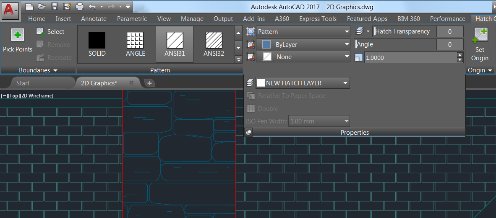This screenshot has width=496, height=218.
Task: Expand the Origin panel
Action: pyautogui.click(x=480, y=70)
